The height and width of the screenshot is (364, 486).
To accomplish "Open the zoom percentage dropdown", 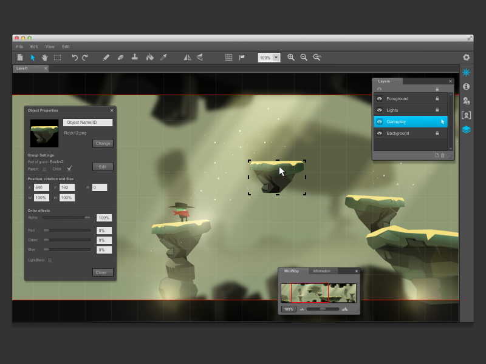I will 276,58.
